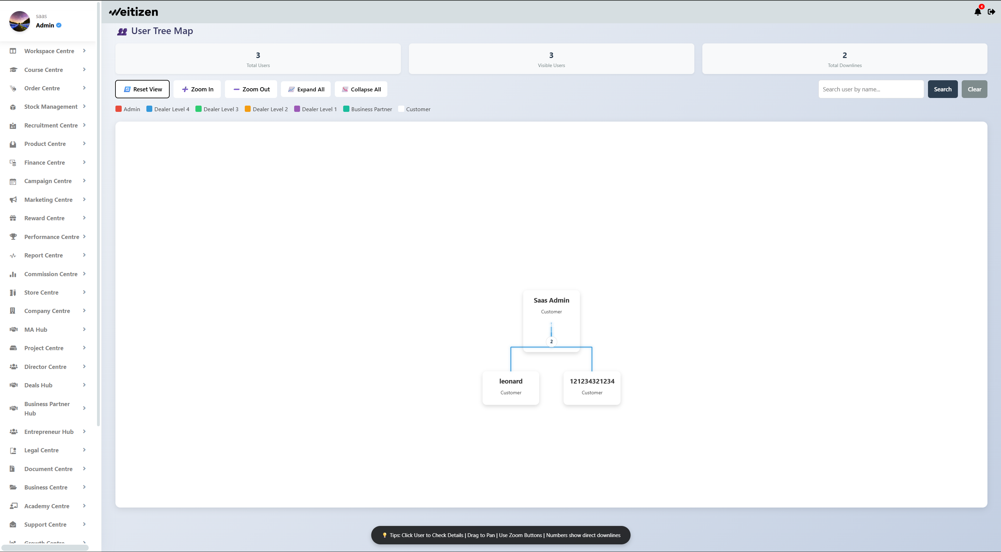The image size is (1001, 552).
Task: Click the red Admin legend swatch
Action: [119, 109]
